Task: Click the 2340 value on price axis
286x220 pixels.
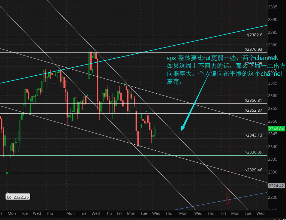Action: coord(273,147)
